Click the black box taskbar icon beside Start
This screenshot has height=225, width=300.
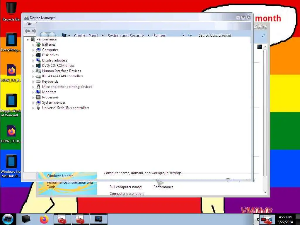26,219
